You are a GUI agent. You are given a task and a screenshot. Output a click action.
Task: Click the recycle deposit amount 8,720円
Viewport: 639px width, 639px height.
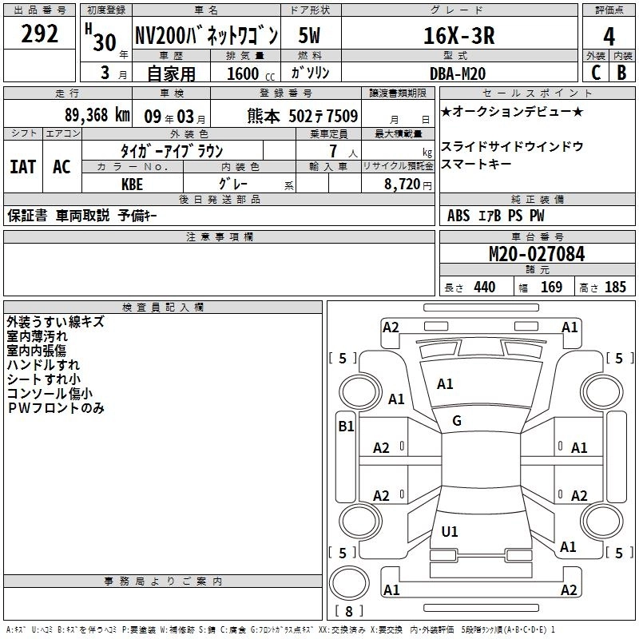pyautogui.click(x=404, y=183)
